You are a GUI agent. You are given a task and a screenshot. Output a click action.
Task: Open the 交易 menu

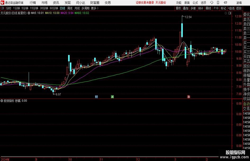108,3
